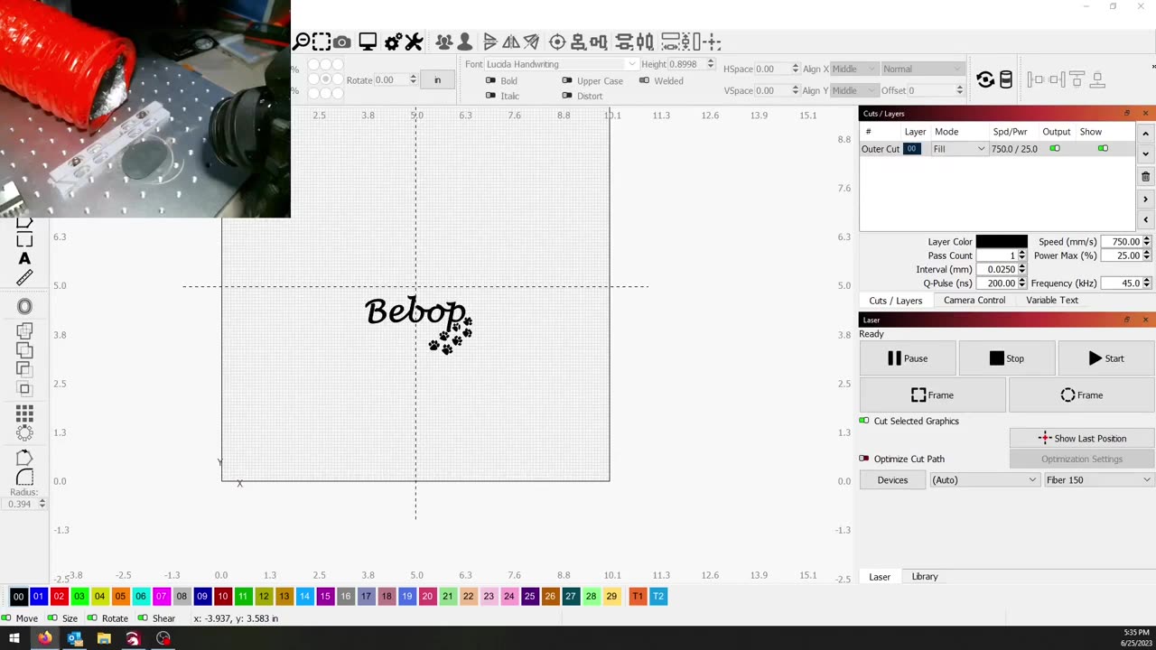1156x650 pixels.
Task: Open the Fill mode dropdown
Action: click(959, 149)
